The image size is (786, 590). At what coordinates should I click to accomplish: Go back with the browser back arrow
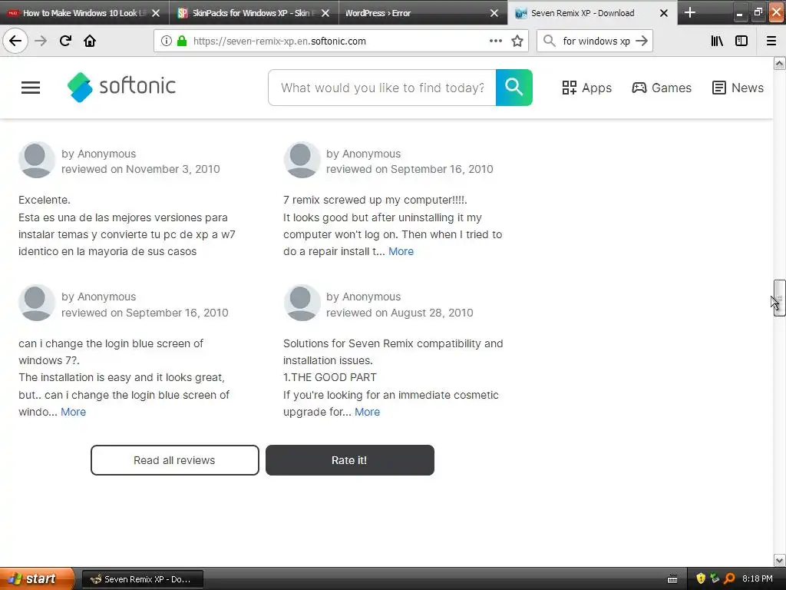click(15, 41)
